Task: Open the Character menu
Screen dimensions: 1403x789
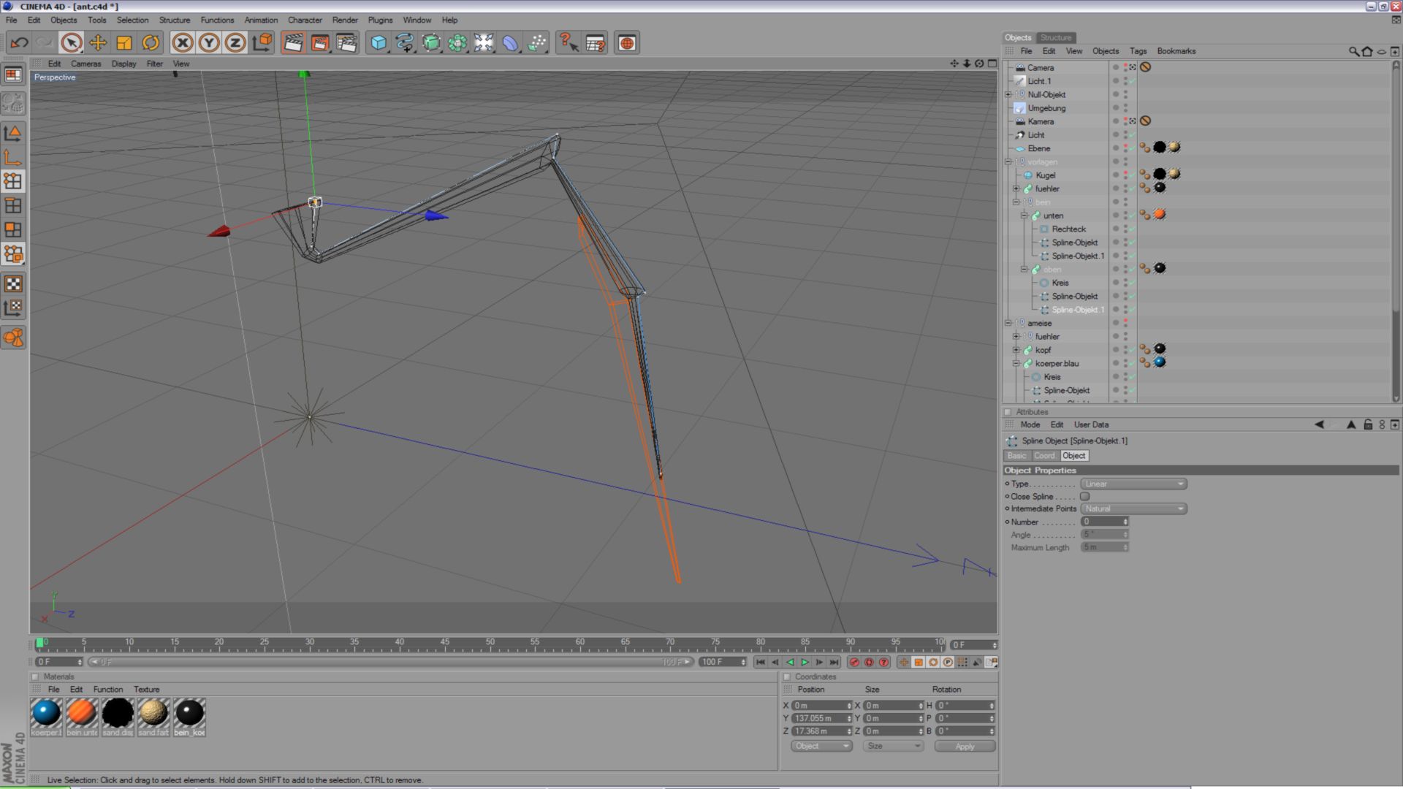Action: click(x=304, y=20)
